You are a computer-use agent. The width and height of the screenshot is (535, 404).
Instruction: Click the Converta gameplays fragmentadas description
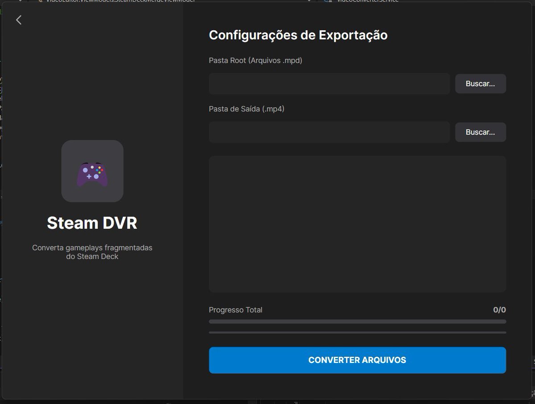(x=92, y=252)
